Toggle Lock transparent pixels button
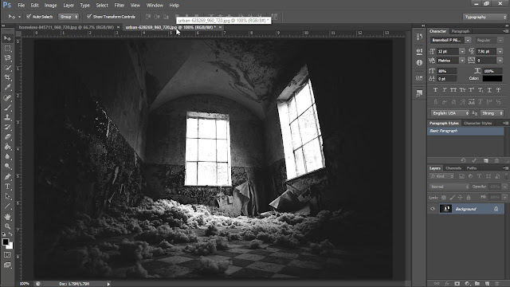 444,197
